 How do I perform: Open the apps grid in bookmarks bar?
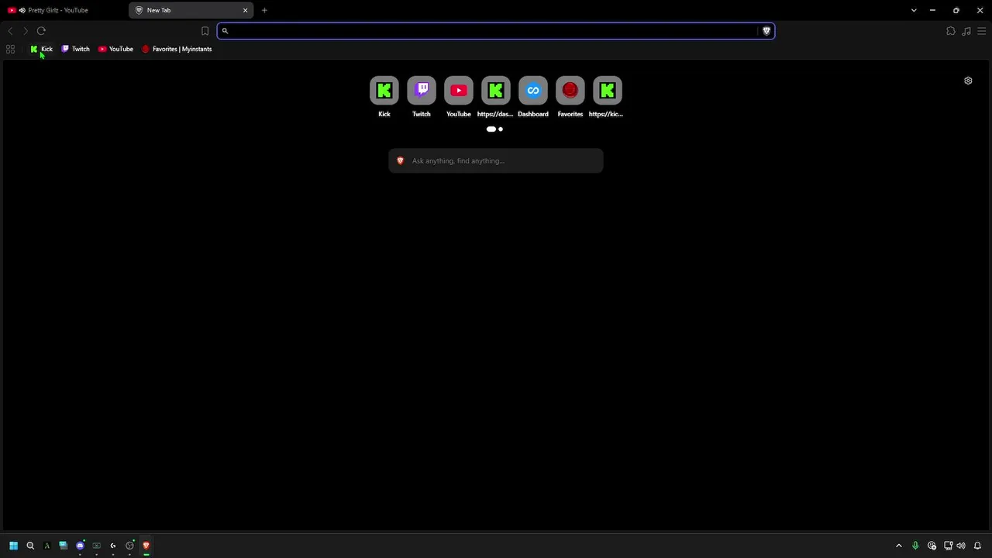(10, 49)
